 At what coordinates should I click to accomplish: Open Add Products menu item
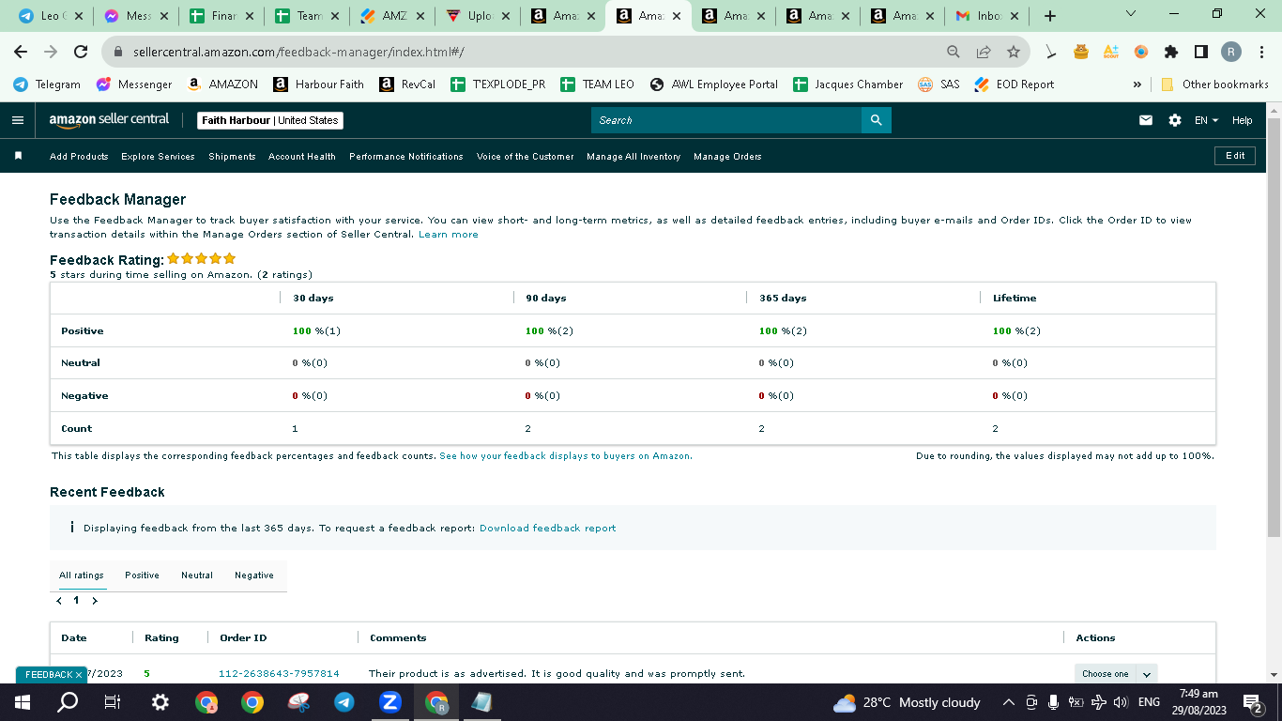pyautogui.click(x=79, y=157)
